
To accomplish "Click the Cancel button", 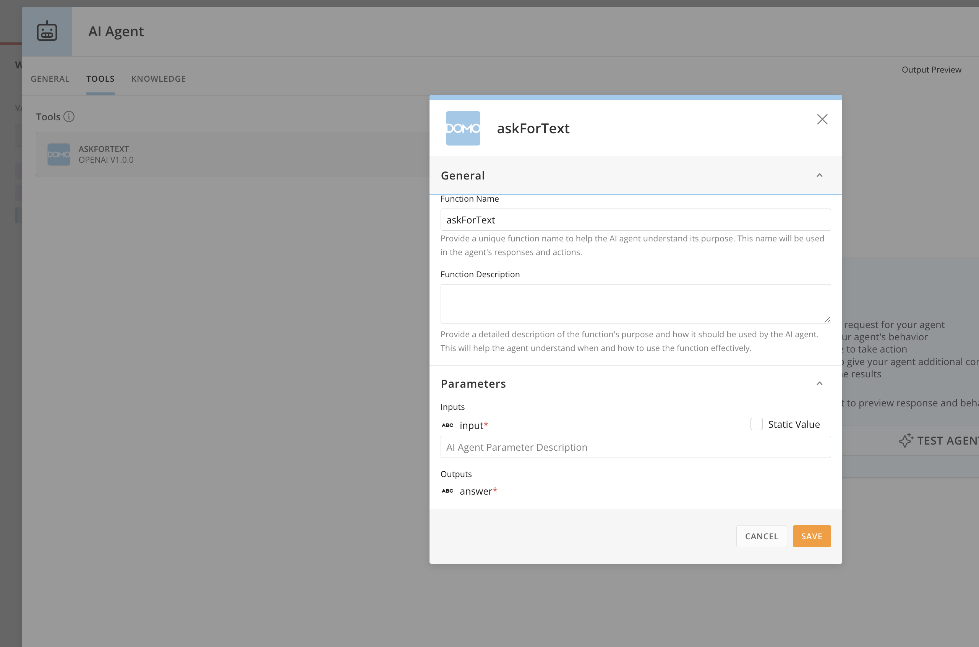I will [761, 536].
